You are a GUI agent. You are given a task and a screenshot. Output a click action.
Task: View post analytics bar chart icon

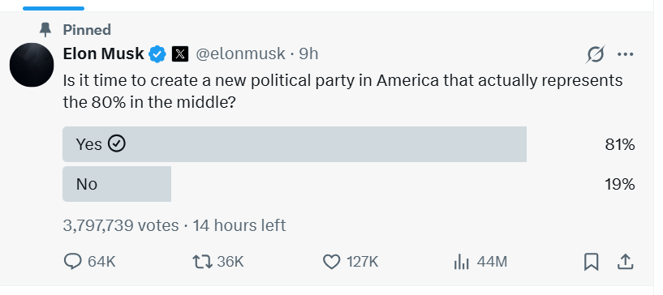point(461,262)
